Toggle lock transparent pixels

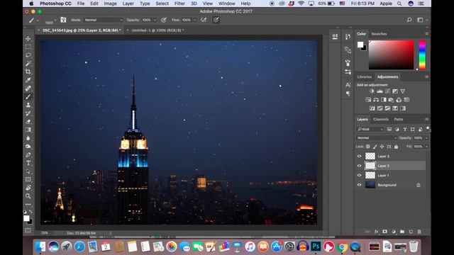(367, 147)
